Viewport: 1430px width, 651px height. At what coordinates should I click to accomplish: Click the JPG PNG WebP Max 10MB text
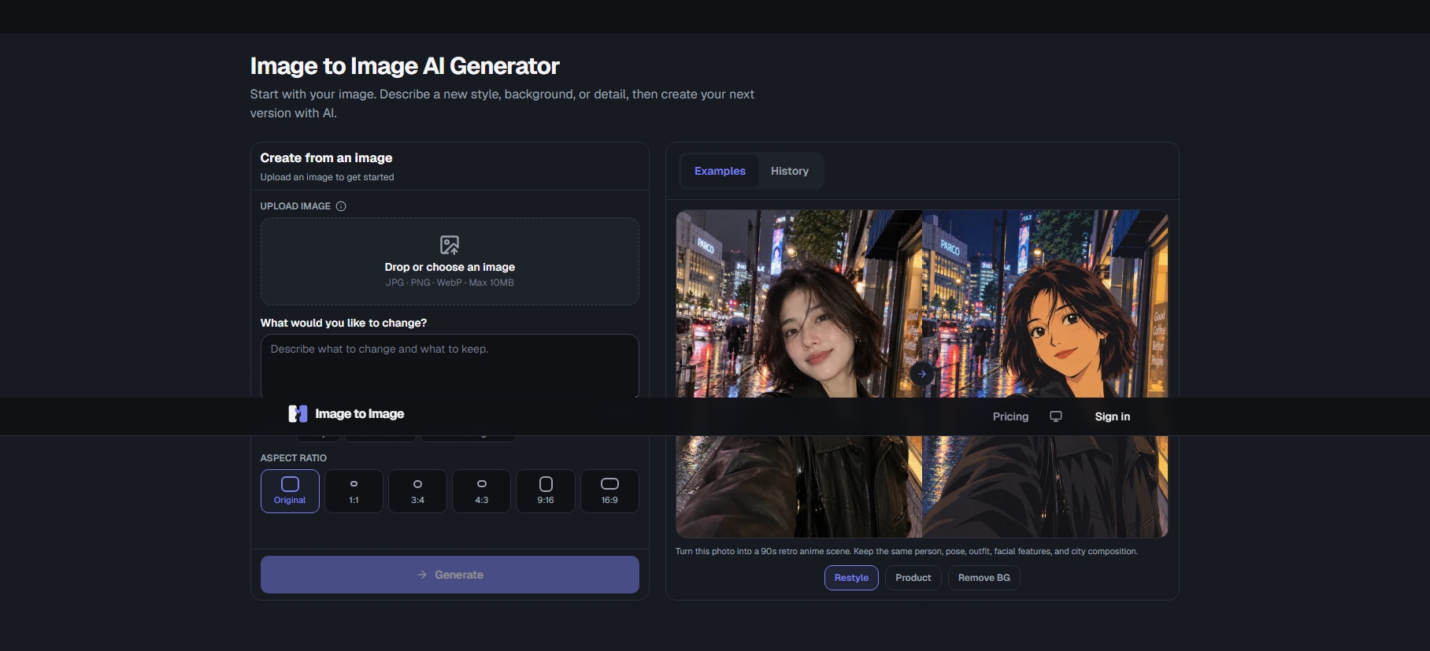point(450,283)
